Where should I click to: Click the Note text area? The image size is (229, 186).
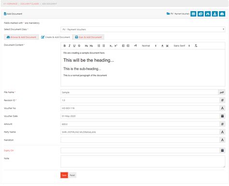click(143, 161)
